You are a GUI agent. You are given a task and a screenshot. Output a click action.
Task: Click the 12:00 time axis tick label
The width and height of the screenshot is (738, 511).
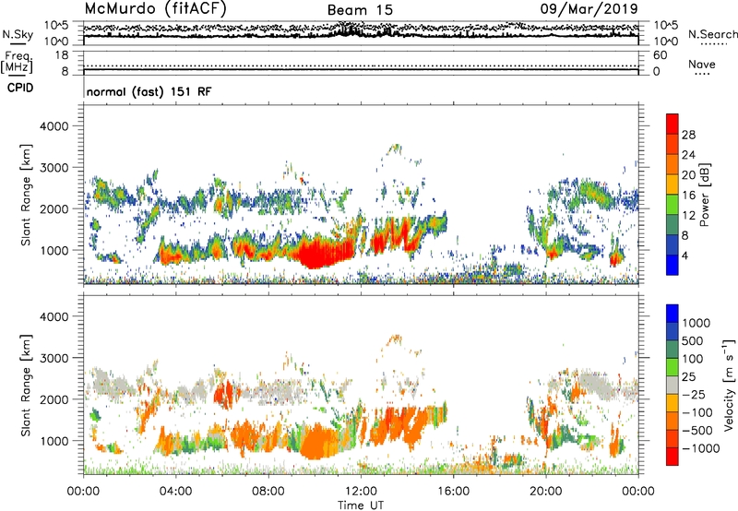pos(361,492)
